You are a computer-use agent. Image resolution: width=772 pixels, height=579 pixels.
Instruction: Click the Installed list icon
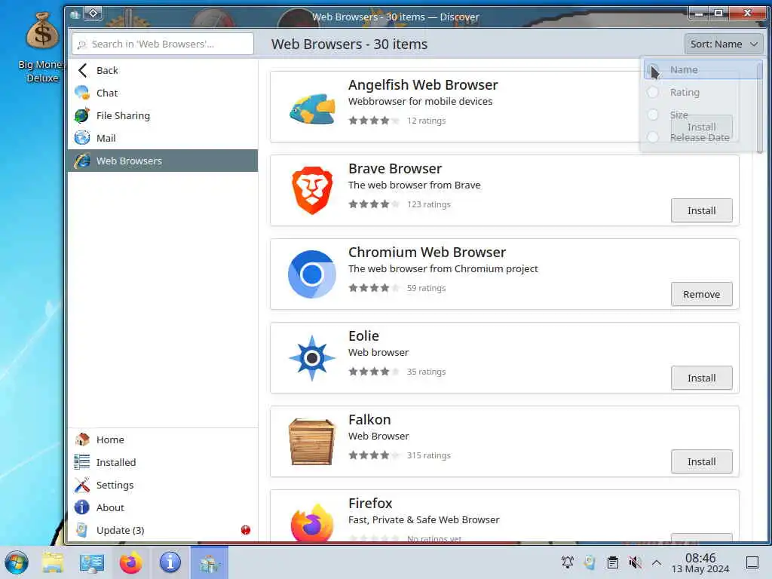(x=82, y=462)
